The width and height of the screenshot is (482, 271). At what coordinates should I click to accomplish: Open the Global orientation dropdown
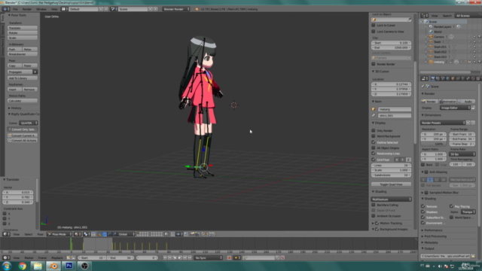point(126,234)
